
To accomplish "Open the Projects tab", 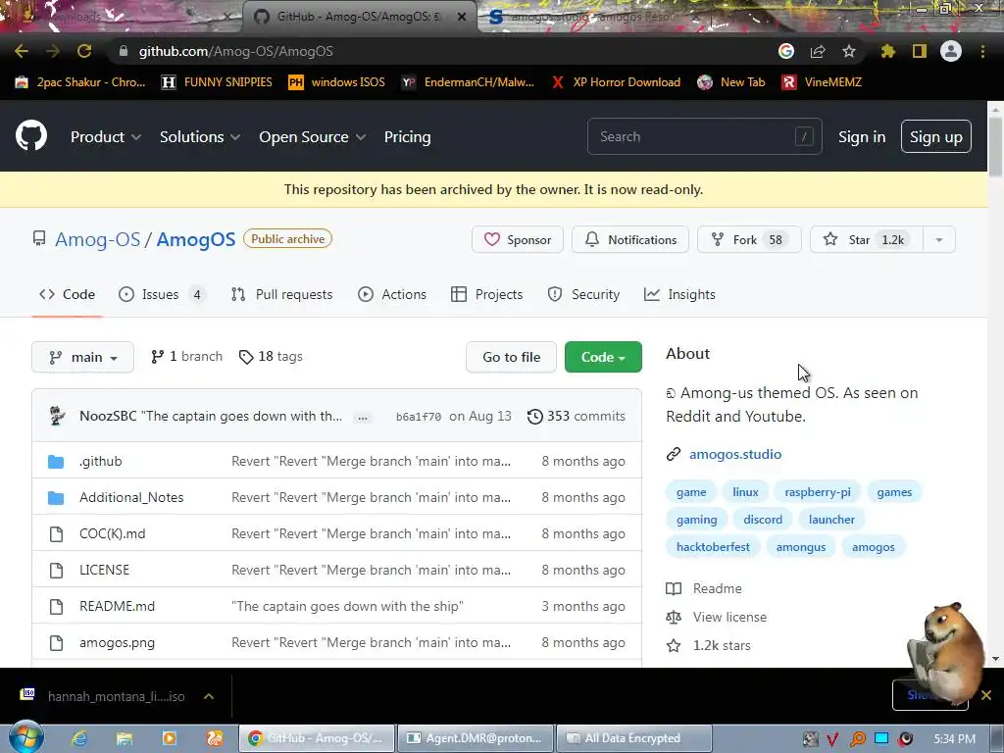I will 486,294.
